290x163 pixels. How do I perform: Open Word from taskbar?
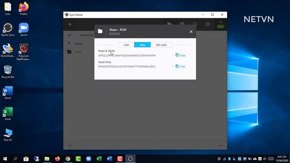[110, 159]
